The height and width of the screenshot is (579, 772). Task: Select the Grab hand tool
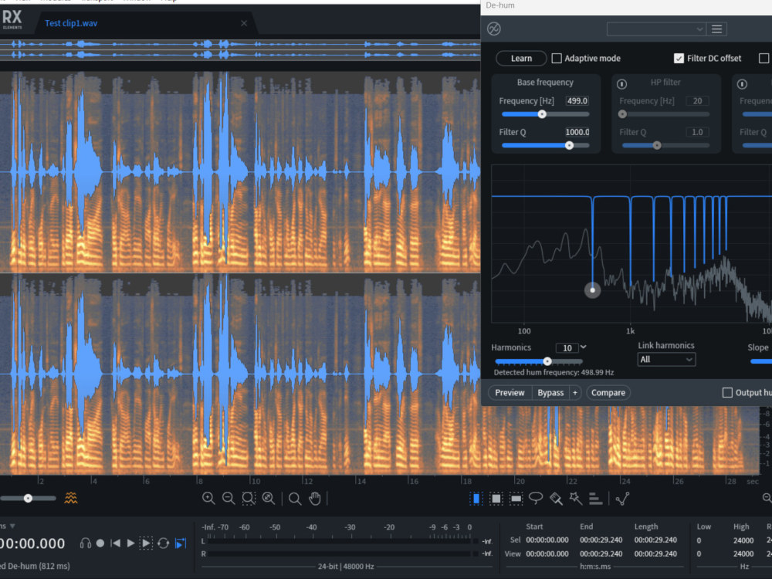315,498
